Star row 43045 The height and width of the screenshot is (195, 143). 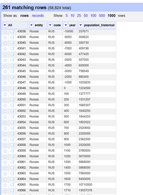point(5,72)
